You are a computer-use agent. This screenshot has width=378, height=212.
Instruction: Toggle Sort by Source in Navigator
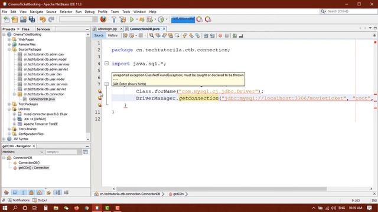(x=66, y=193)
